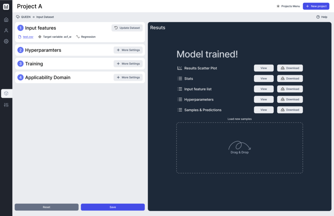Select the cube model icon in sidebar
334x216 pixels.
[x=6, y=94]
